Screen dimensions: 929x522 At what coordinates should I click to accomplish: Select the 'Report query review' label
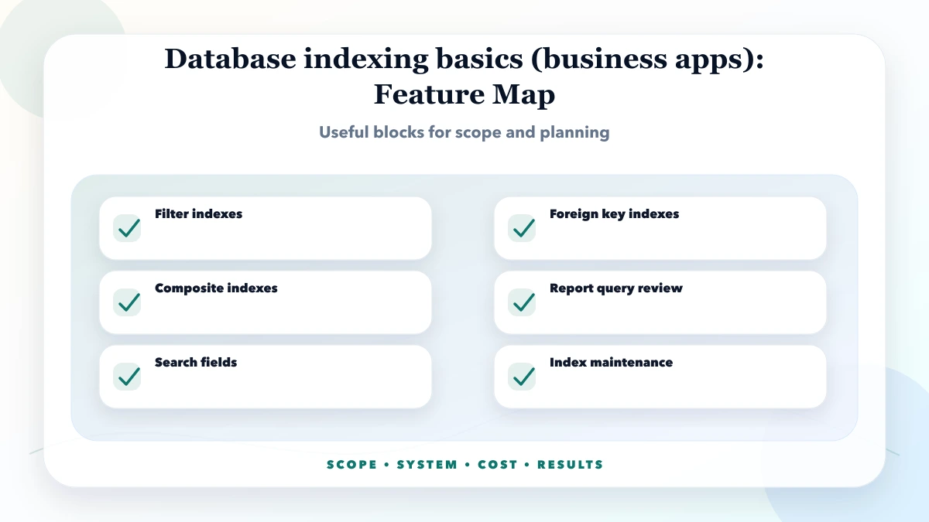click(616, 288)
